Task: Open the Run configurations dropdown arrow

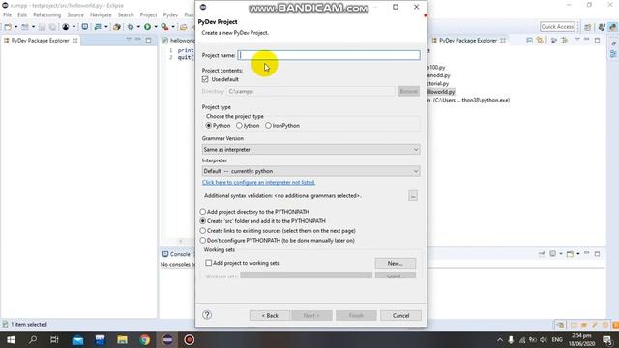Action: pos(156,27)
